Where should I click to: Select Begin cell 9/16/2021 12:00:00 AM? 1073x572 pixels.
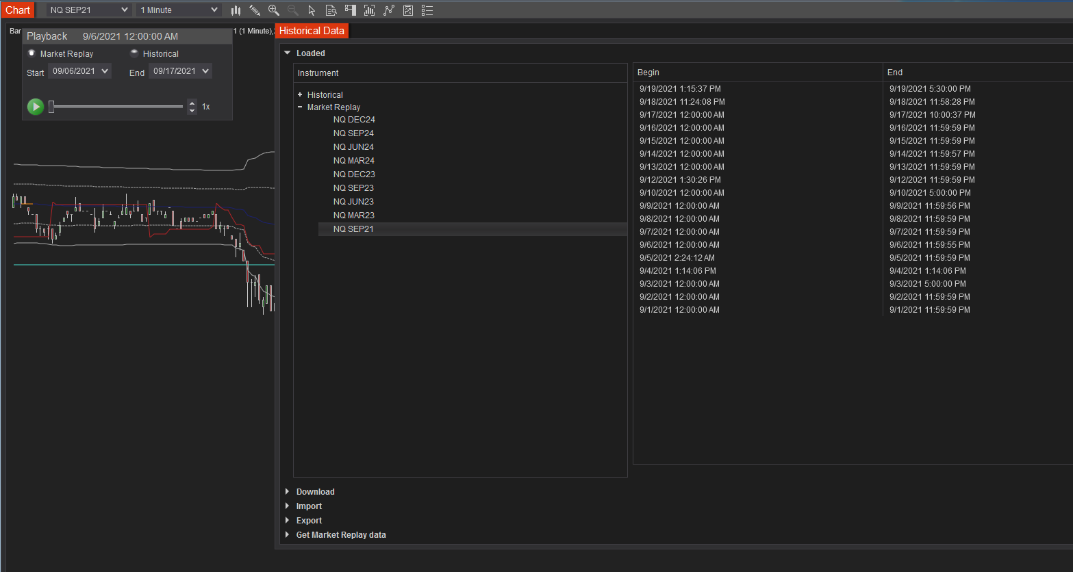click(682, 128)
